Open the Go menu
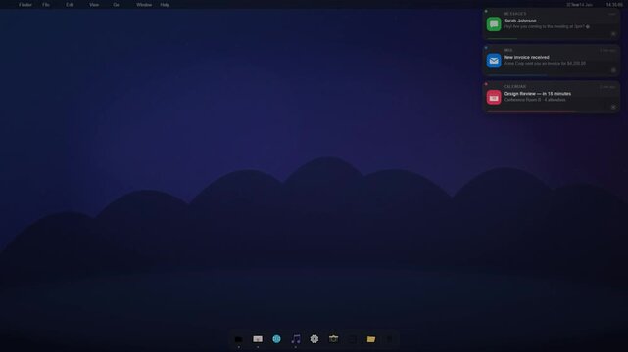 tap(117, 5)
